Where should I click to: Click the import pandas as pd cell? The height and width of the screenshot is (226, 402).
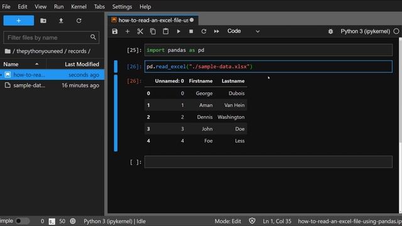click(268, 50)
